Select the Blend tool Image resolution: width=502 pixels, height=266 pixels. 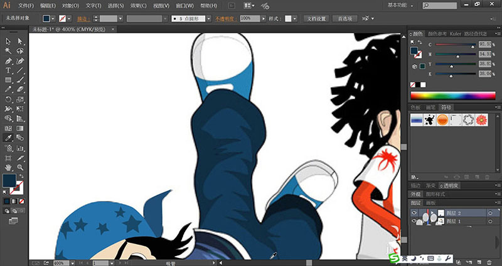point(20,138)
